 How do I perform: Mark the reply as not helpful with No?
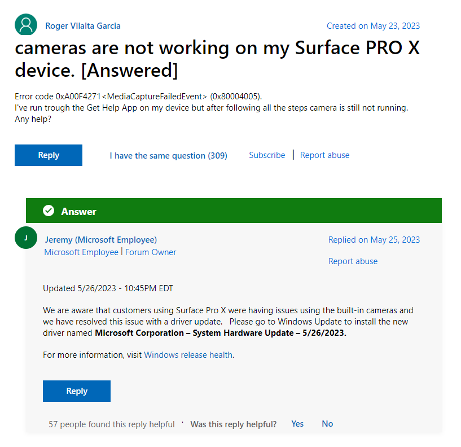(x=327, y=424)
